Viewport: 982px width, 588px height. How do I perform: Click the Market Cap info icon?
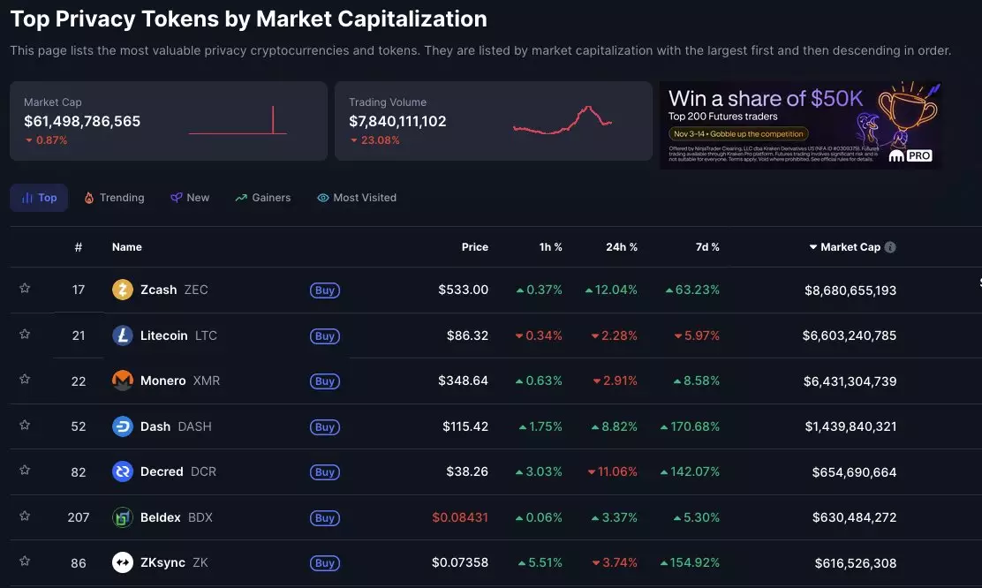(x=890, y=247)
